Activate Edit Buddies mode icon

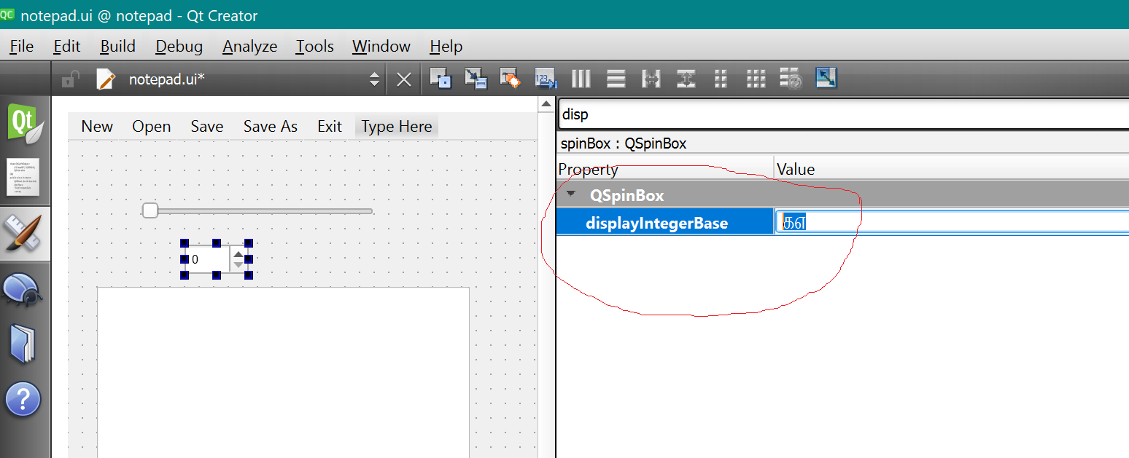[510, 79]
